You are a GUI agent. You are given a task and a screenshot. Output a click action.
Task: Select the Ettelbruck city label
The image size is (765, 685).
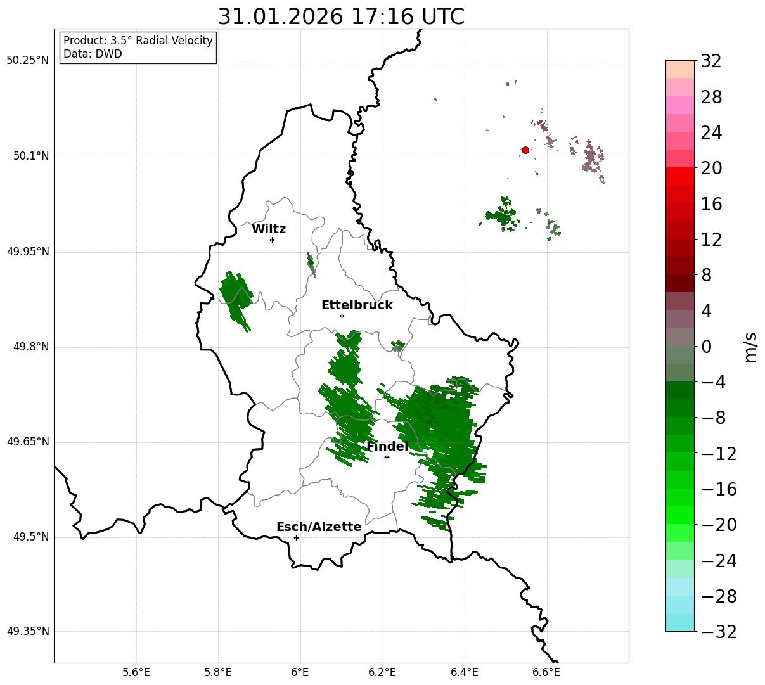click(357, 305)
